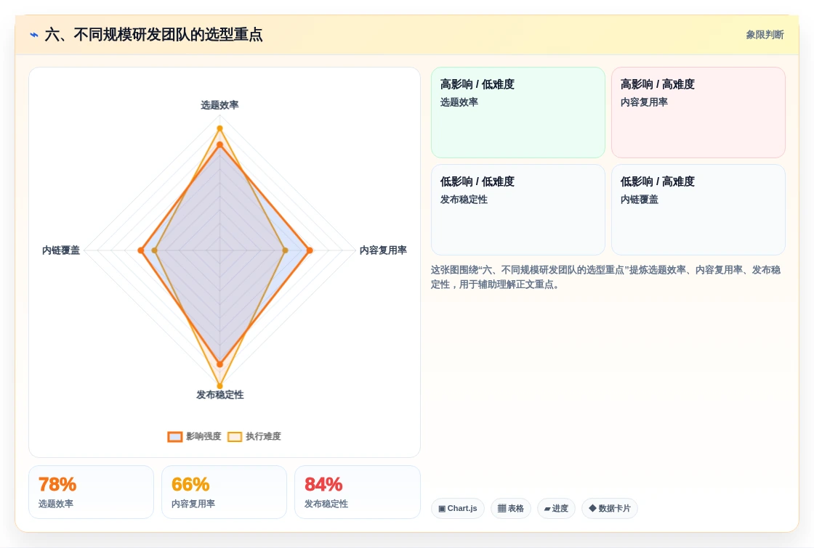Select the 进度 tag chip

(x=556, y=509)
